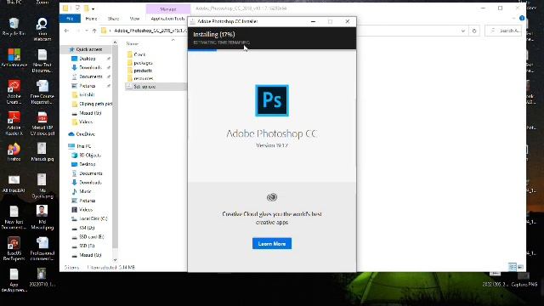This screenshot has height=306, width=544.
Task: Minimize the Photoshop installer window
Action: tap(313, 21)
